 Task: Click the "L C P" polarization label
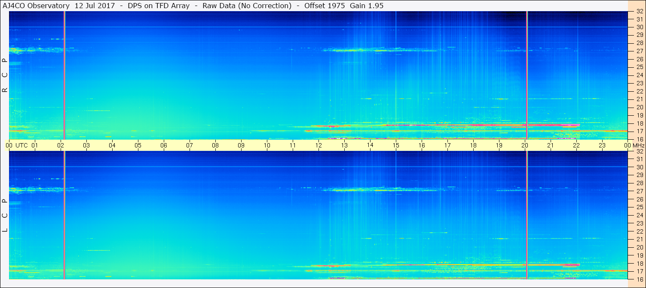point(5,216)
